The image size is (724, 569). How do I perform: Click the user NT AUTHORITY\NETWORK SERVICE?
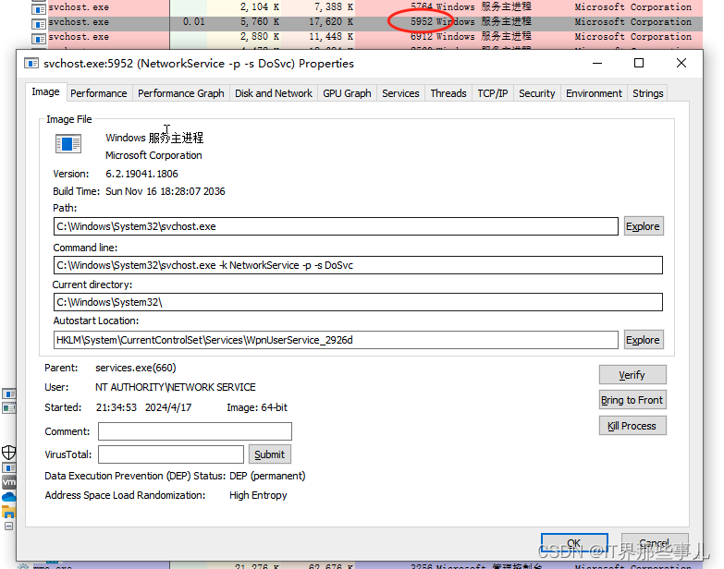point(175,387)
